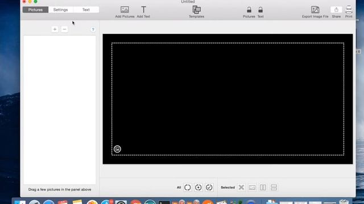Switch to the Text tab
Image resolution: width=364 pixels, height=204 pixels.
pyautogui.click(x=86, y=10)
